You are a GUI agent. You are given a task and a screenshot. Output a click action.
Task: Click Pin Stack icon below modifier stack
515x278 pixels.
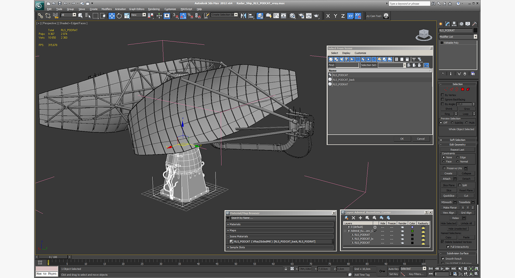point(442,74)
